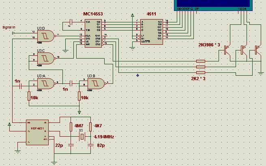
Task: Click the "U3:B" reference label
Action: (91, 76)
